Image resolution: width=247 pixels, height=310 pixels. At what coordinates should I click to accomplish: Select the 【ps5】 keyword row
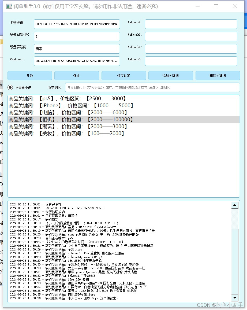tap(124, 98)
